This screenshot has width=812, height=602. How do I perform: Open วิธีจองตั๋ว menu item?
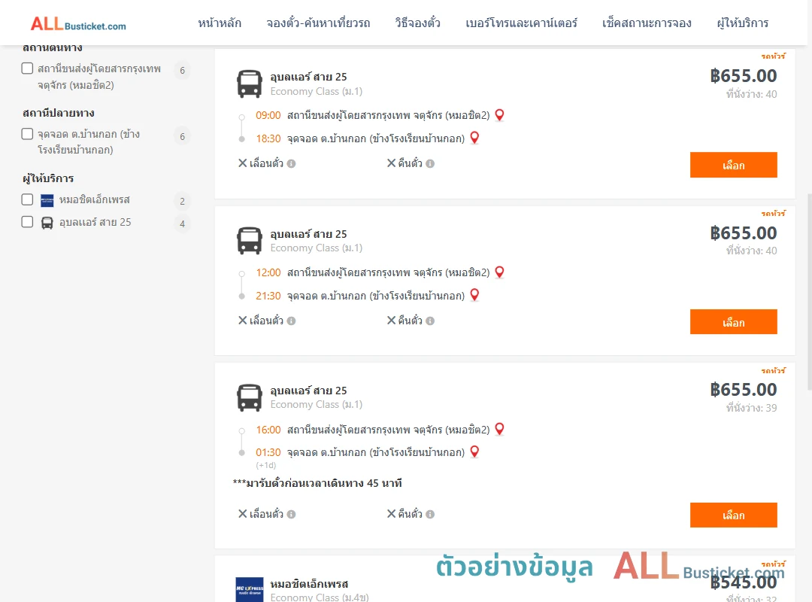pyautogui.click(x=417, y=23)
